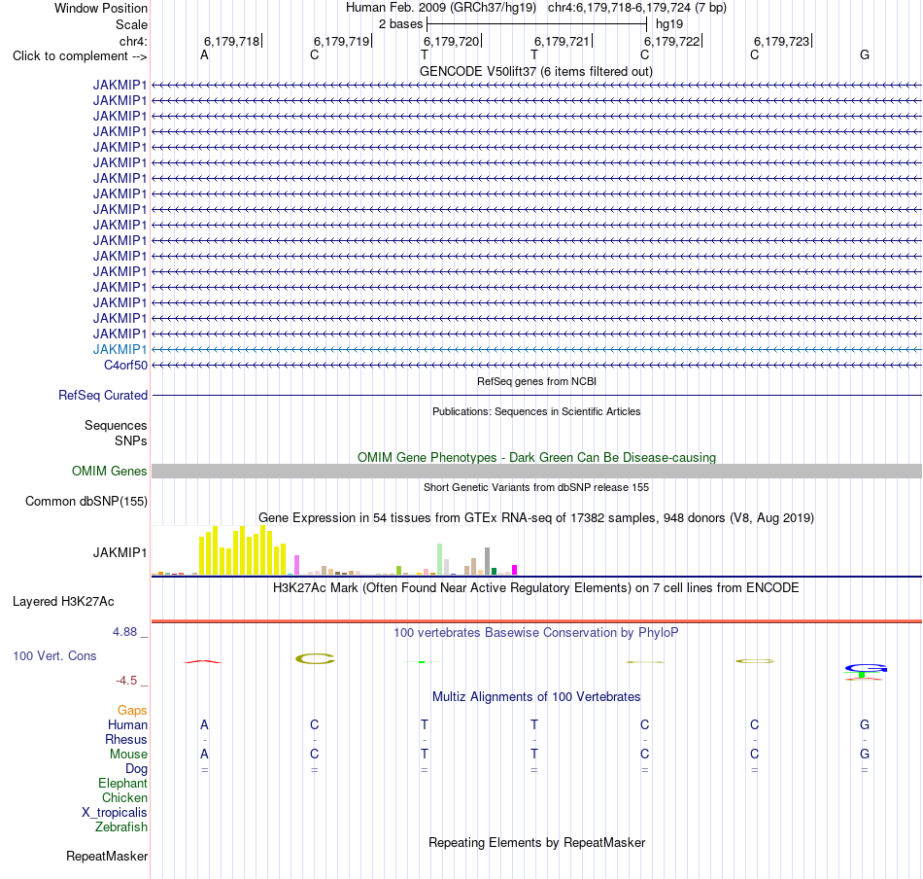Viewport: 923px width, 879px height.
Task: Open the "Multiz Alignments of 100 Vertebrates" title
Action: pyautogui.click(x=536, y=697)
